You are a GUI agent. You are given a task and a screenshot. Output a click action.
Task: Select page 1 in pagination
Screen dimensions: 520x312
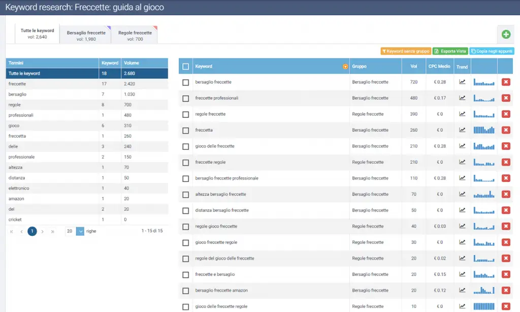32,231
